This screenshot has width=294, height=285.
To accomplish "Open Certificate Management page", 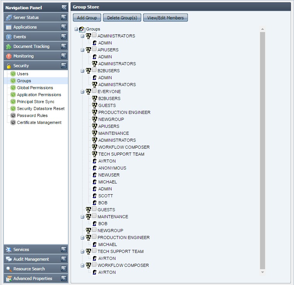I will [x=39, y=122].
